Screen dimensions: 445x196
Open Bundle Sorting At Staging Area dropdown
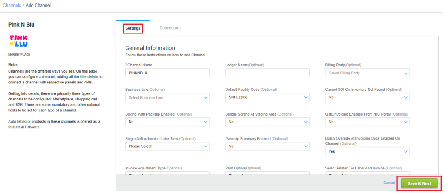click(x=267, y=122)
